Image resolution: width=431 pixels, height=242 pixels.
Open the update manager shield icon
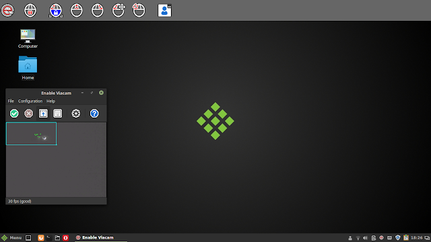398,238
